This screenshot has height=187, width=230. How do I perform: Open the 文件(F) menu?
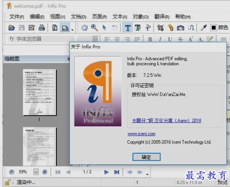point(16,17)
